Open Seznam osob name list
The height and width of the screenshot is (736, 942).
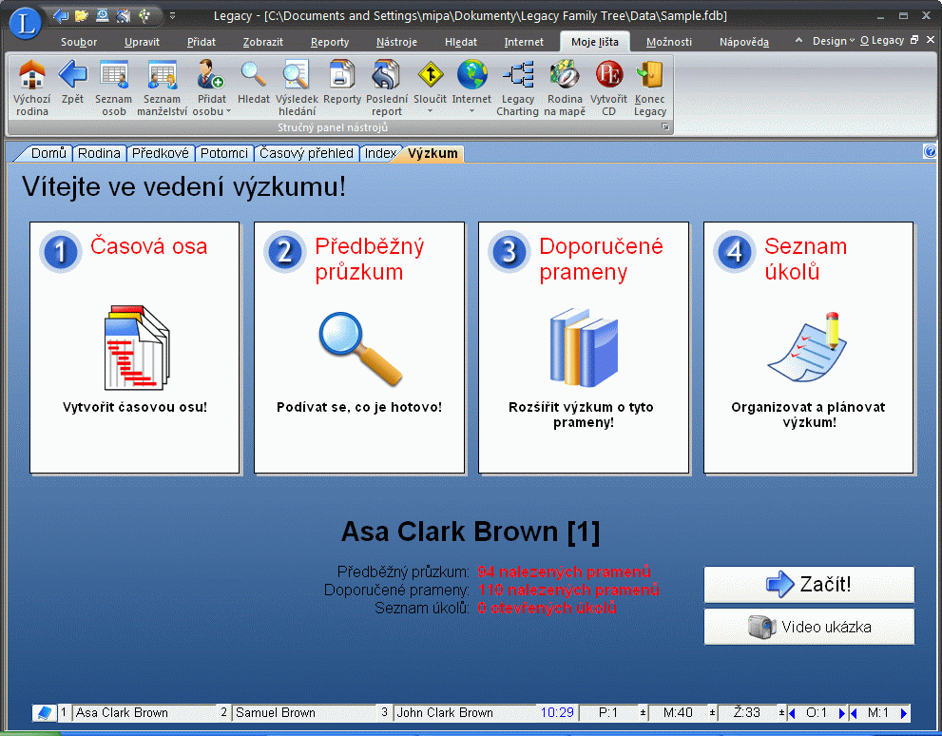[113, 87]
